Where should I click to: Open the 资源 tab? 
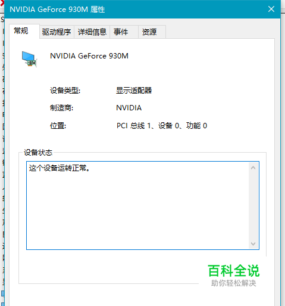pos(152,32)
